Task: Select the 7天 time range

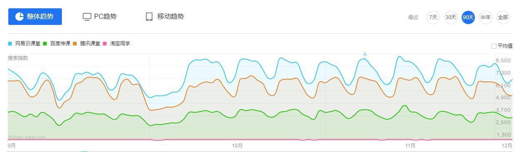Action: 433,17
